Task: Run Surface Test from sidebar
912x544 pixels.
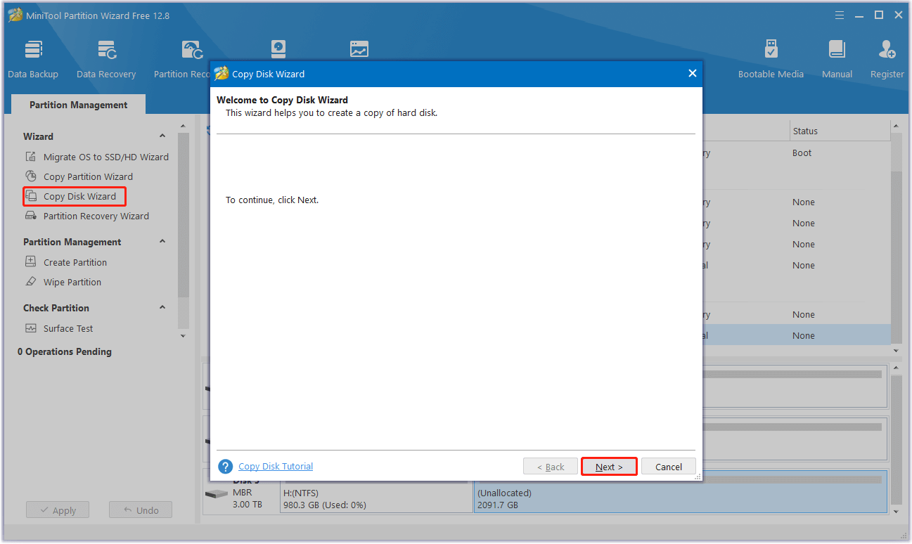Action: 59,328
